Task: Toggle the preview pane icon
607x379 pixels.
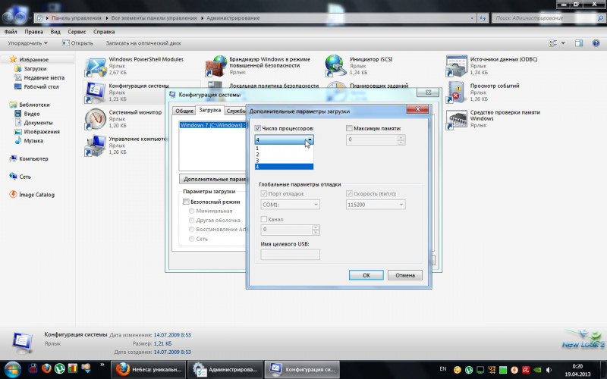Action: (579, 43)
